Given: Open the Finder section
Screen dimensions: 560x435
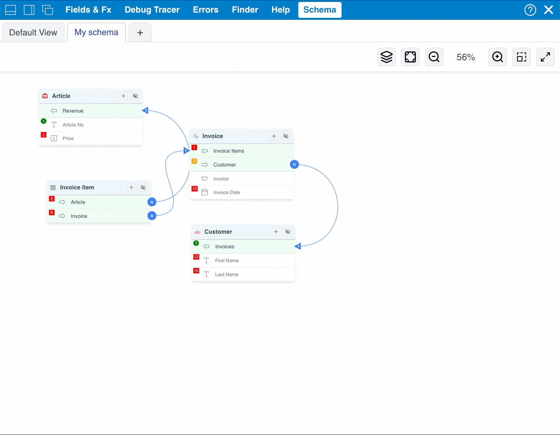Looking at the screenshot, I should click(x=245, y=10).
